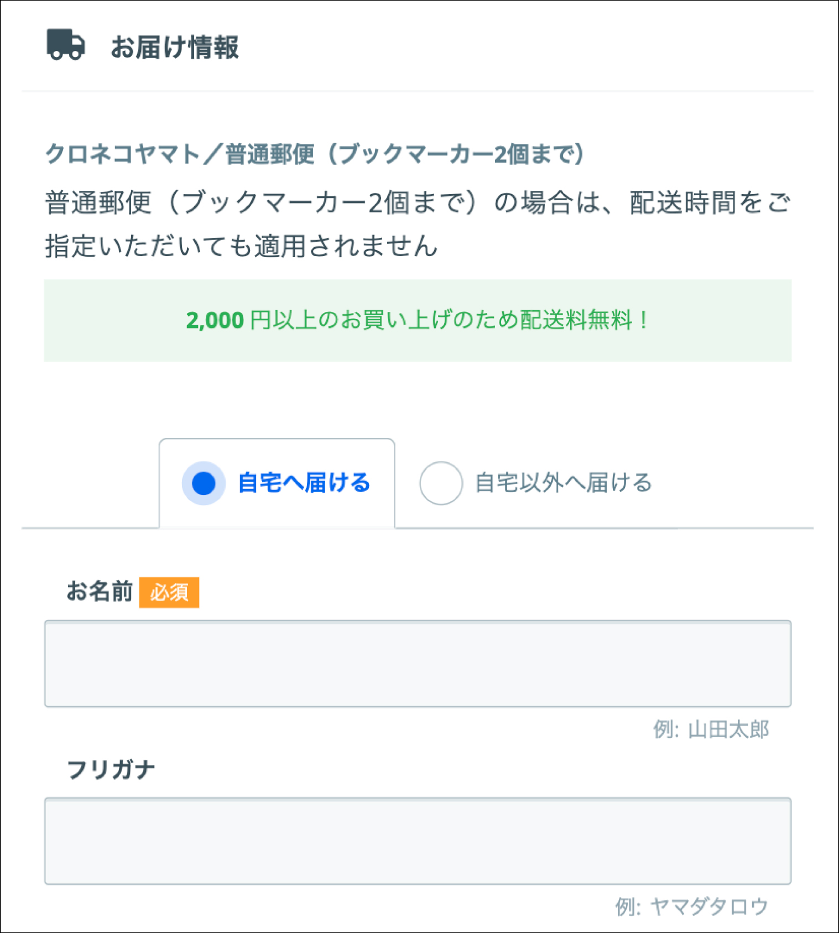This screenshot has width=839, height=933.
Task: Click the クロネコヤマト text in shipping title
Action: point(122,154)
